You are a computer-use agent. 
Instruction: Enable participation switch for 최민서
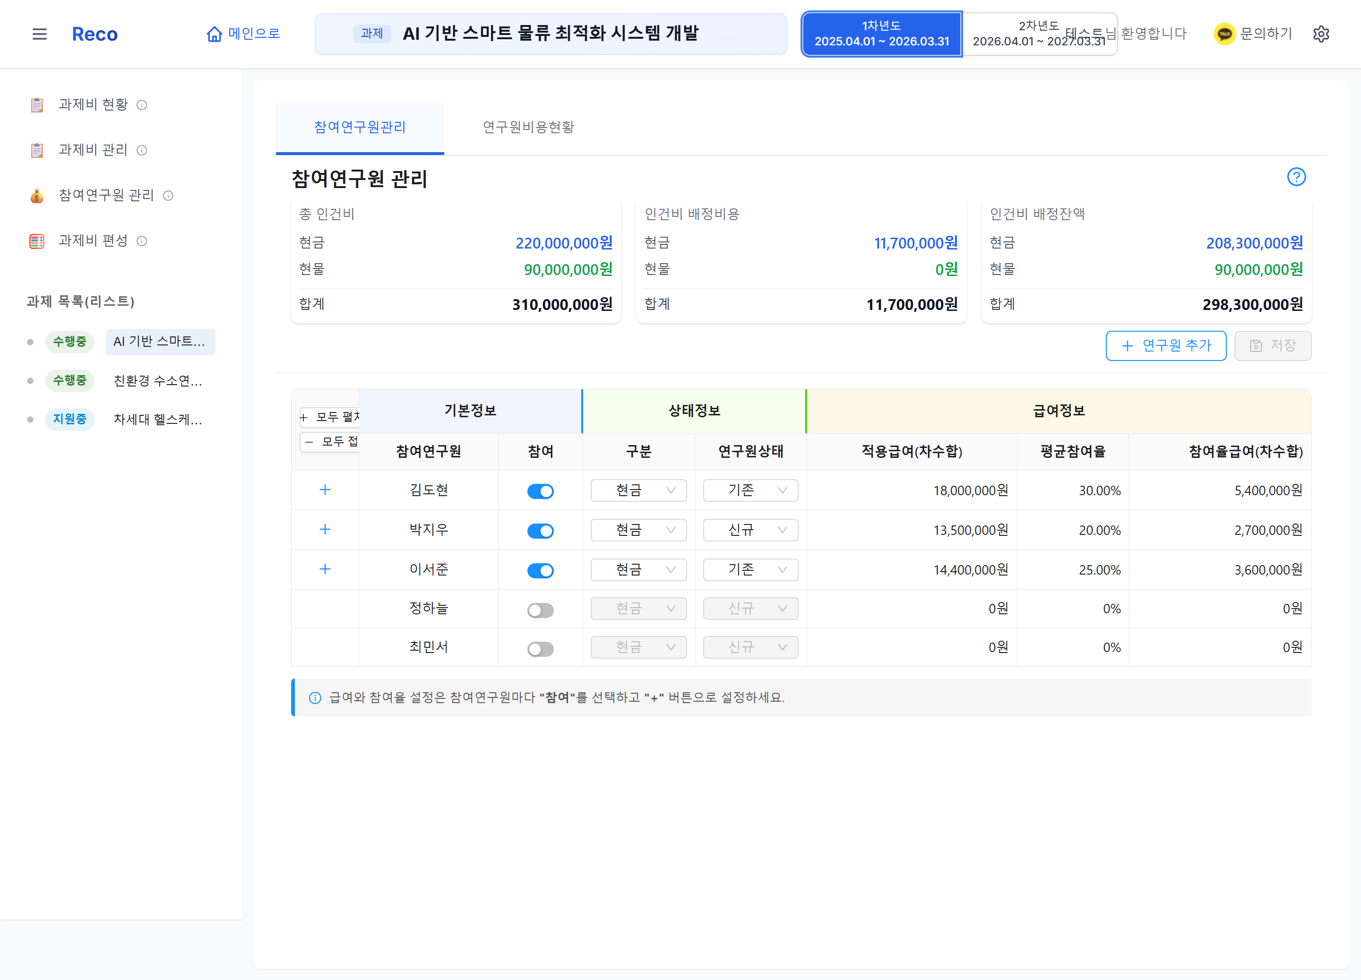pyautogui.click(x=540, y=649)
